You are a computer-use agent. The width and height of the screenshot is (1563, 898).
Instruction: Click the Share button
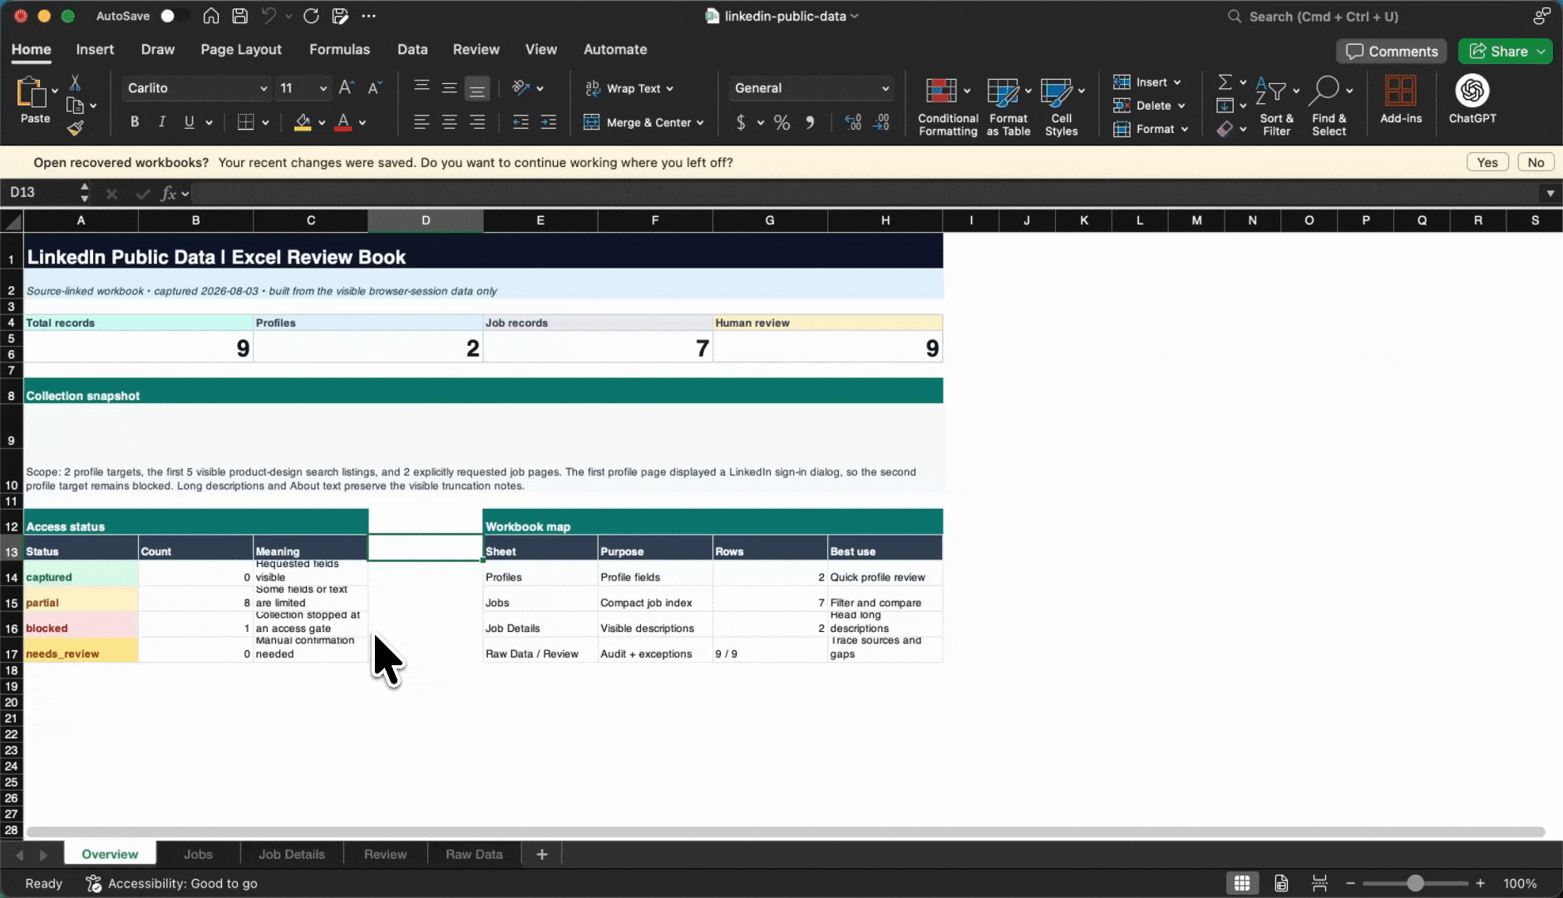click(x=1505, y=52)
